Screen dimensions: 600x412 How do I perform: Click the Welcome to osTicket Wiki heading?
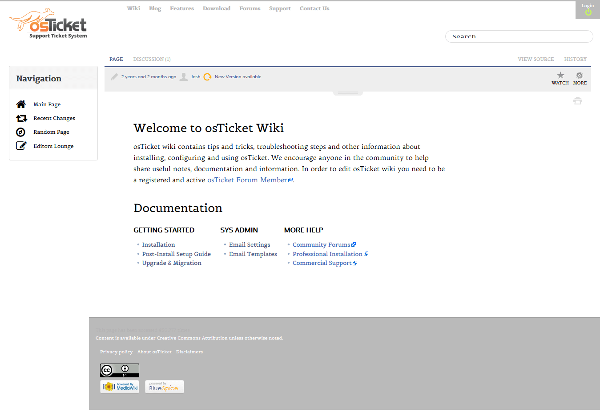click(209, 128)
